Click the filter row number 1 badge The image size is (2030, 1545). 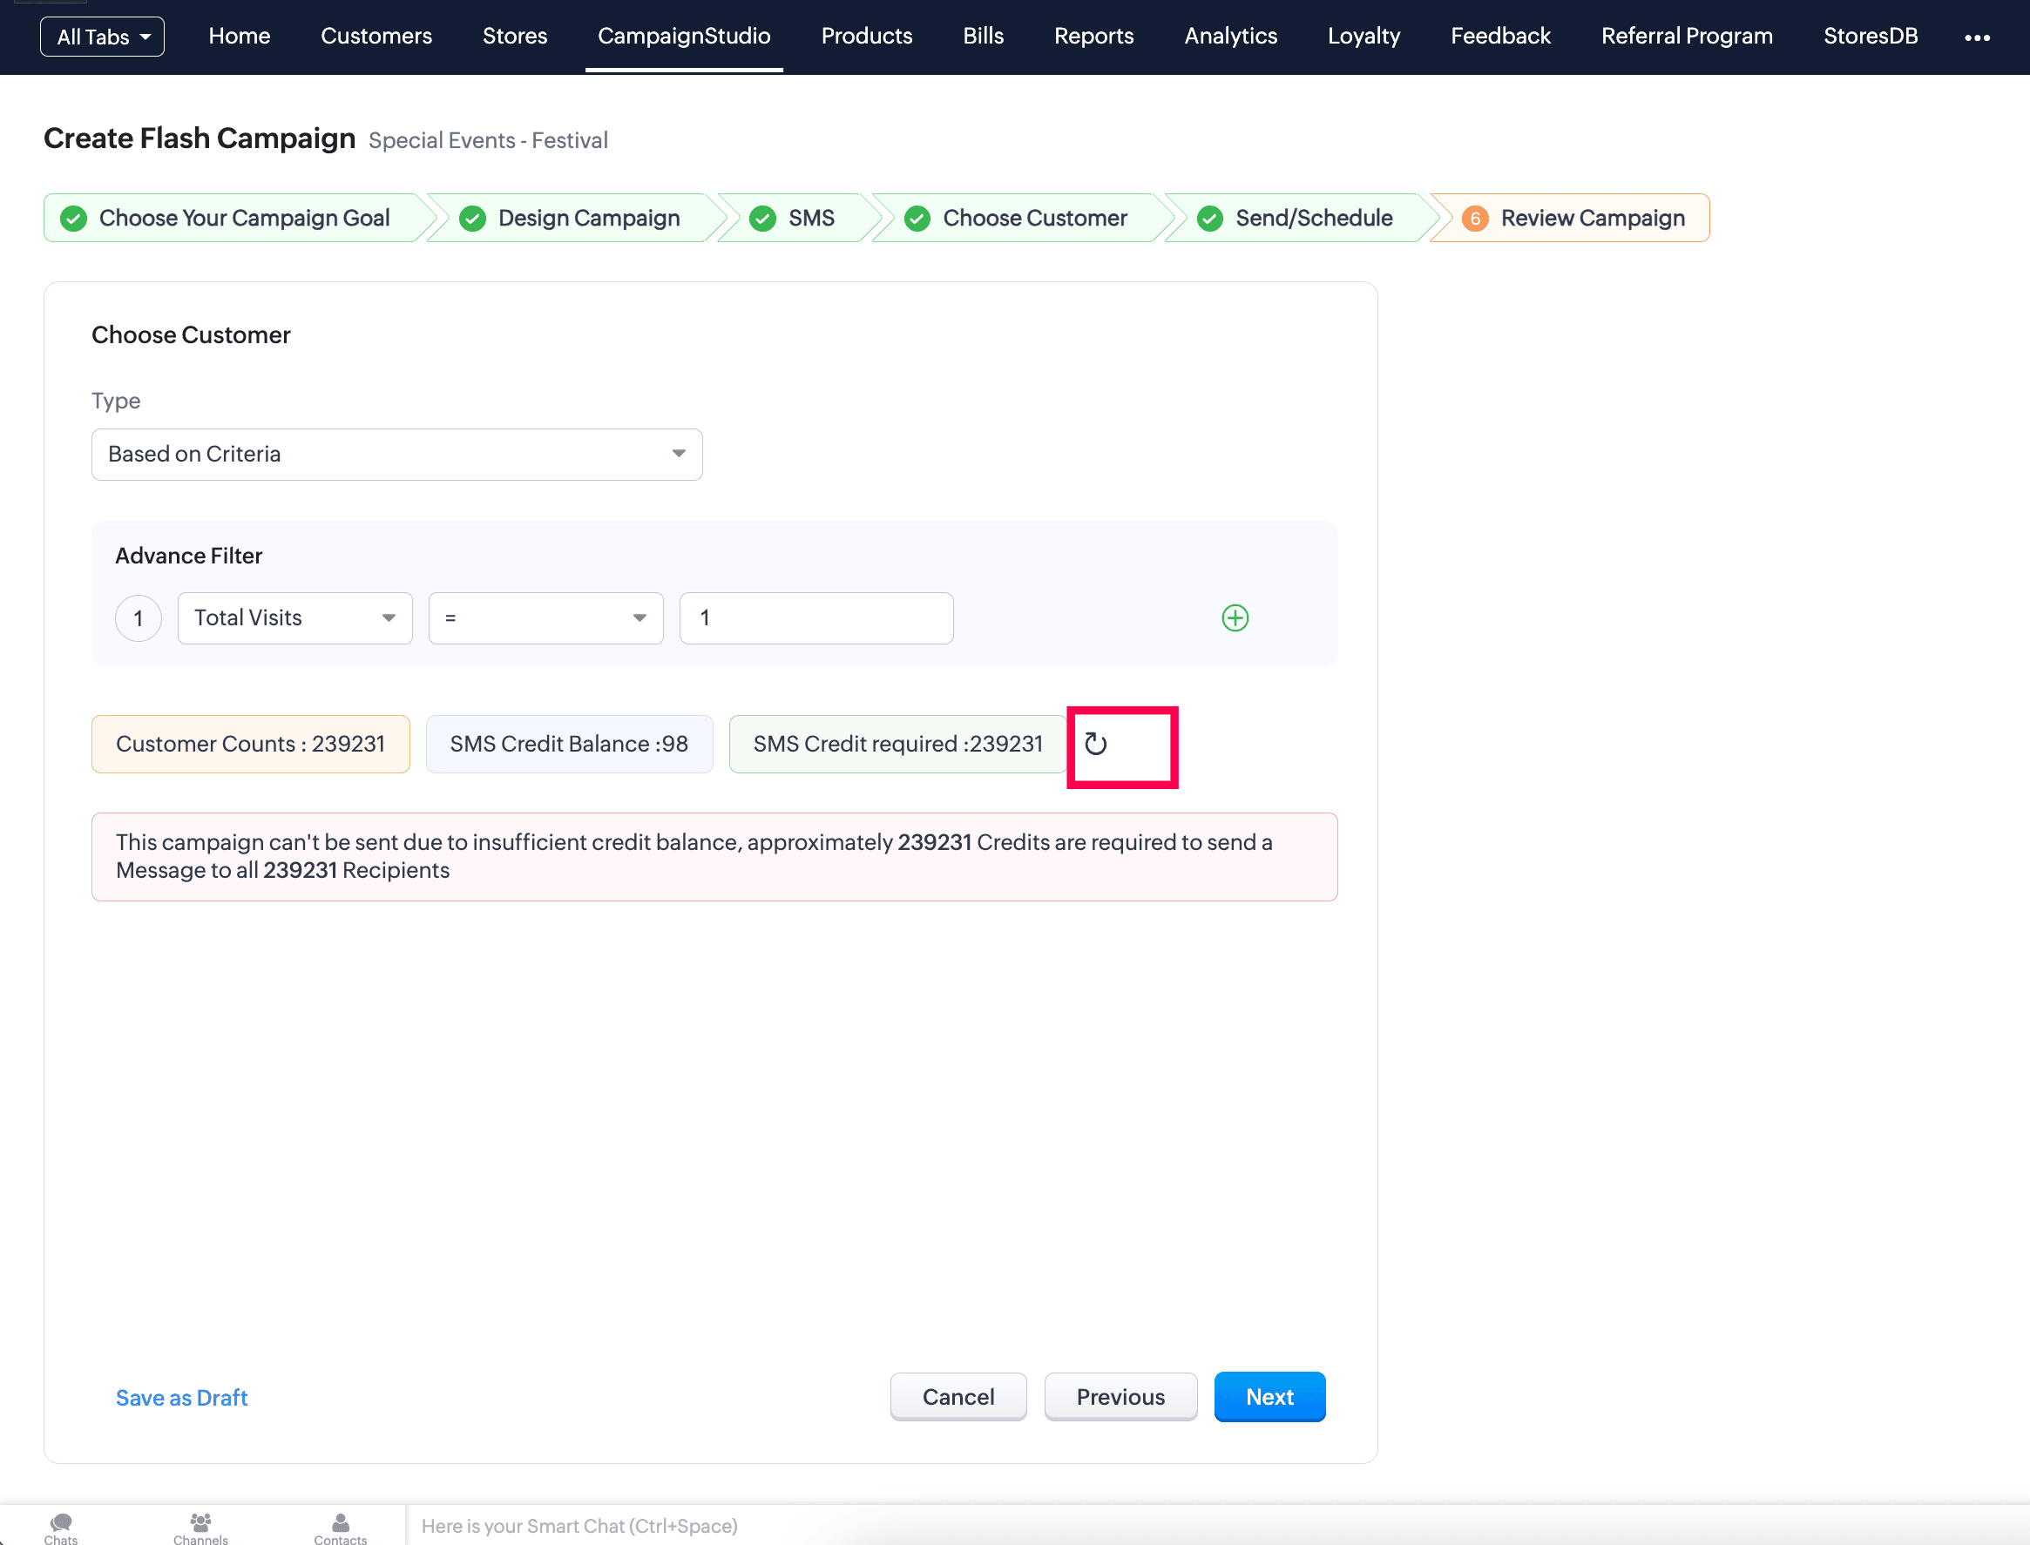(x=138, y=618)
